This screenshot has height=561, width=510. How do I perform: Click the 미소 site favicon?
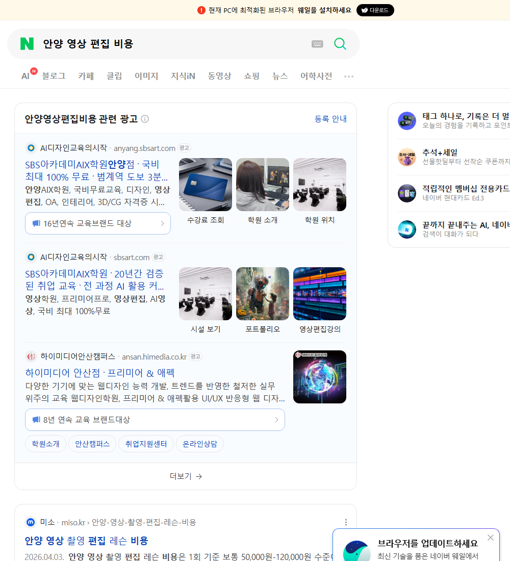[31, 522]
